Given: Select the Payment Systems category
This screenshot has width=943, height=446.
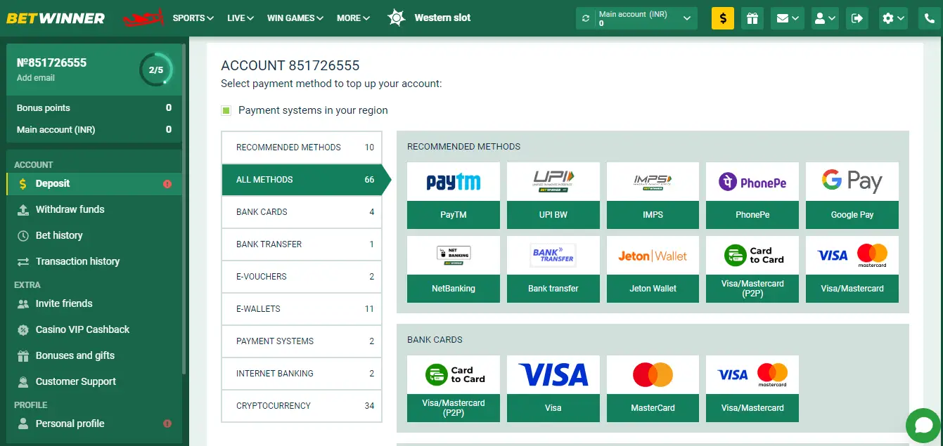Looking at the screenshot, I should click(x=302, y=341).
